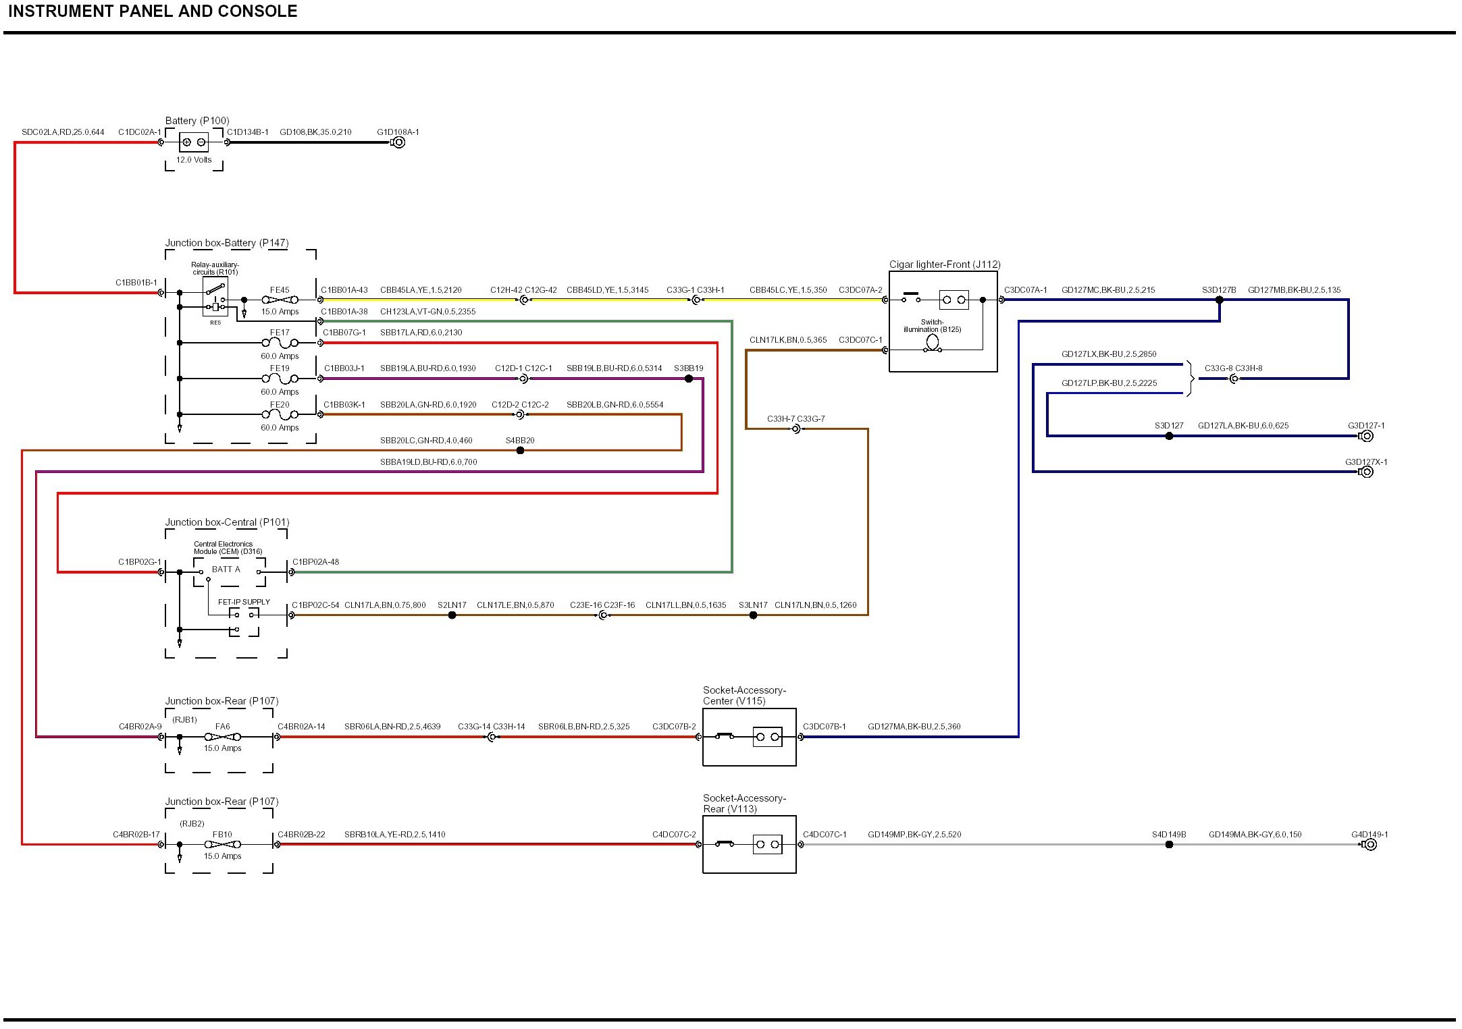The width and height of the screenshot is (1462, 1029).
Task: Click the G3D127X-1 ground terminal
Action: click(1366, 472)
